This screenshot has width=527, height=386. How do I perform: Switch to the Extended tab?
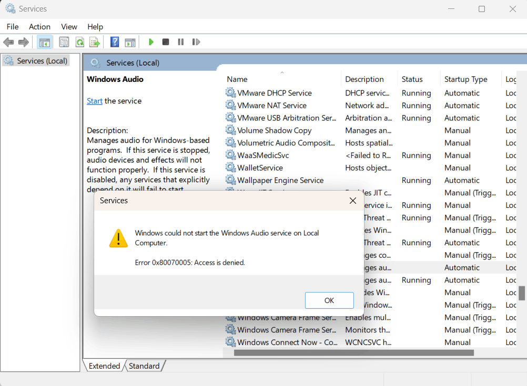coord(104,366)
